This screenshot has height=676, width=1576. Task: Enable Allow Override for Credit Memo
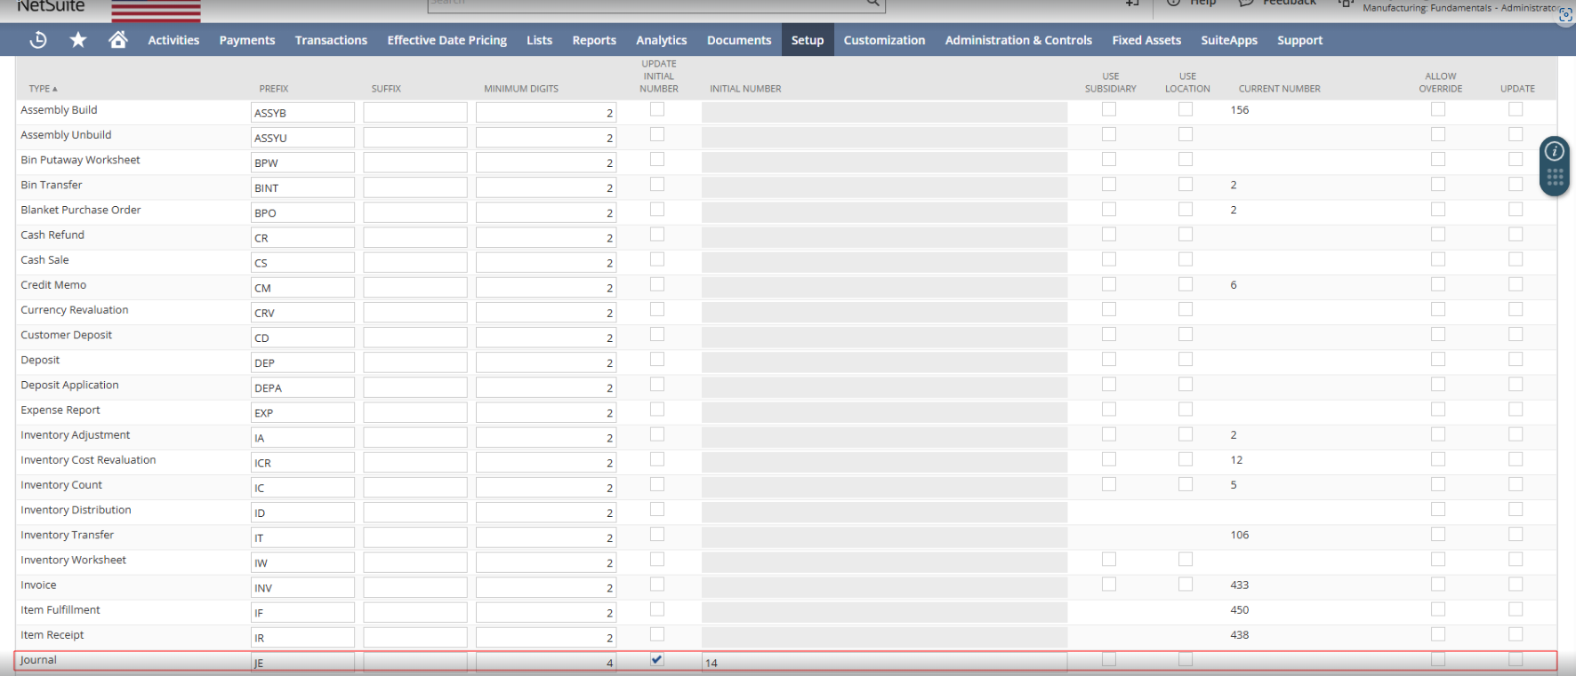pos(1438,284)
